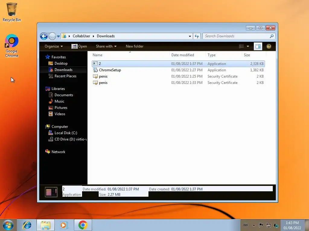Image resolution: width=309 pixels, height=231 pixels.
Task: Click the Windows Explorer taskbar button
Action: 46,225
